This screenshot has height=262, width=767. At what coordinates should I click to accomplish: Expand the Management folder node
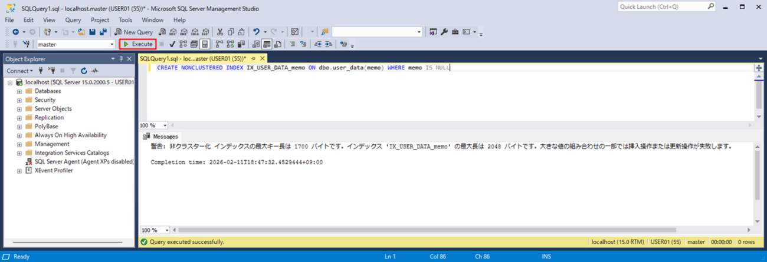coord(19,144)
